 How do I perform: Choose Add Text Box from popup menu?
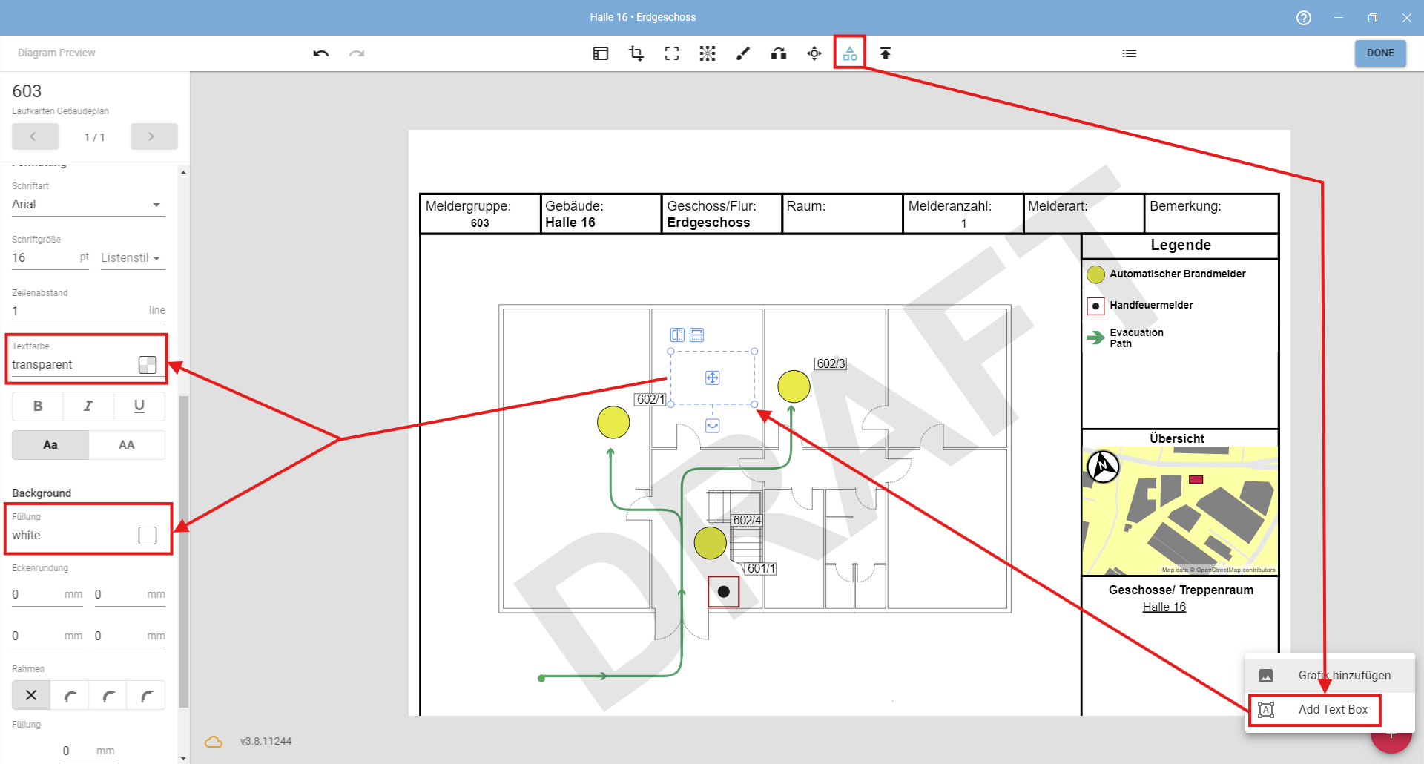tap(1330, 710)
